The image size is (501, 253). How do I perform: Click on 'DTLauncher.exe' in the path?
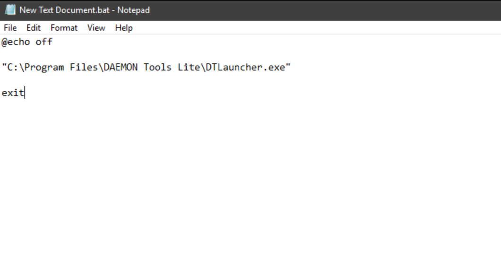point(245,68)
